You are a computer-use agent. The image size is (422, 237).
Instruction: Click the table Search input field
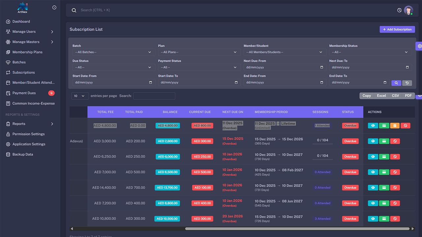click(154, 96)
